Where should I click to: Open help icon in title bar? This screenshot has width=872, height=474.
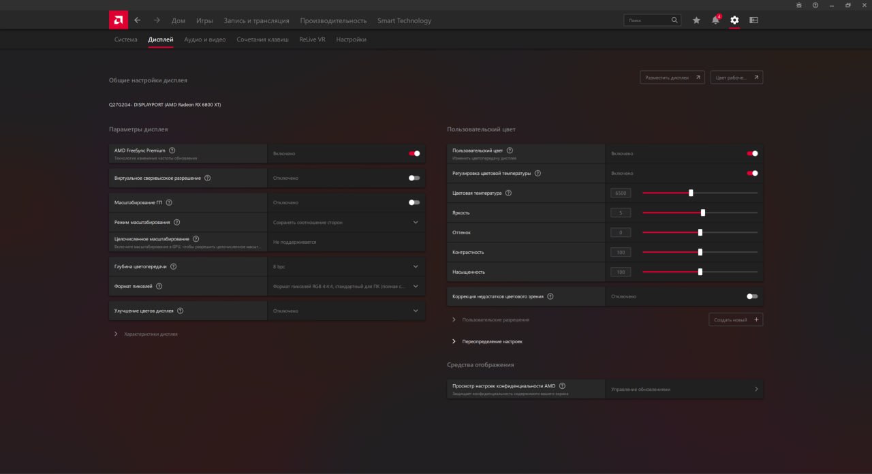point(815,5)
